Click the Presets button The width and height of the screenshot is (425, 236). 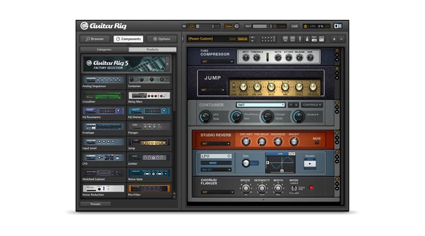95,204
